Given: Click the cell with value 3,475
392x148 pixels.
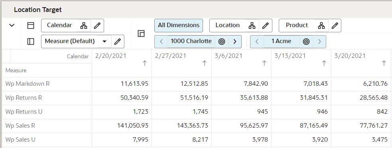Looking at the screenshot, I should 361,140.
